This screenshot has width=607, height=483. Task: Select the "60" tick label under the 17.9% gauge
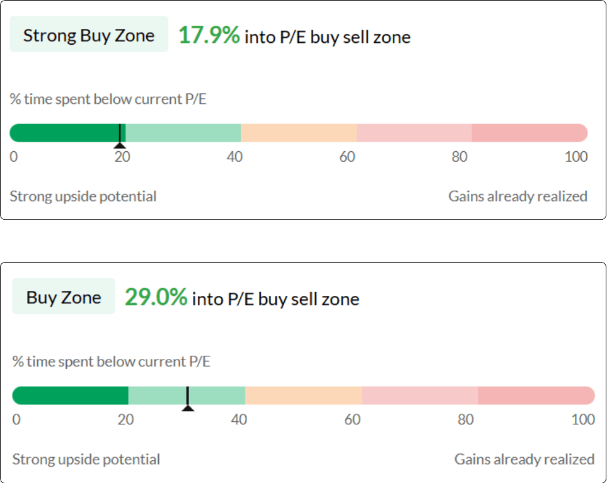pyautogui.click(x=347, y=157)
